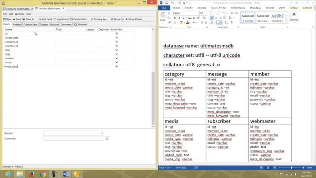This screenshot has height=178, width=316.
Task: Set Primary Key for selected field
Action: (99, 19)
